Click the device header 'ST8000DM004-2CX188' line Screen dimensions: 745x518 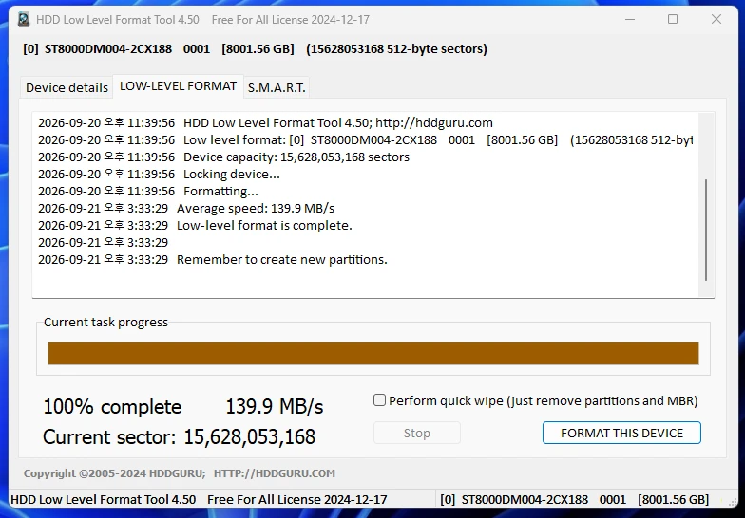tap(255, 49)
